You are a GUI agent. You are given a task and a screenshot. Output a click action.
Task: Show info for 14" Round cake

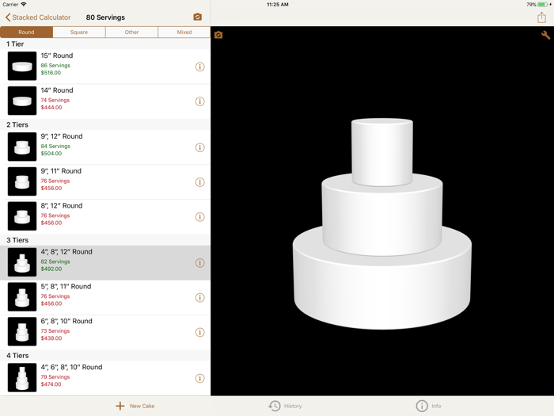coord(200,101)
